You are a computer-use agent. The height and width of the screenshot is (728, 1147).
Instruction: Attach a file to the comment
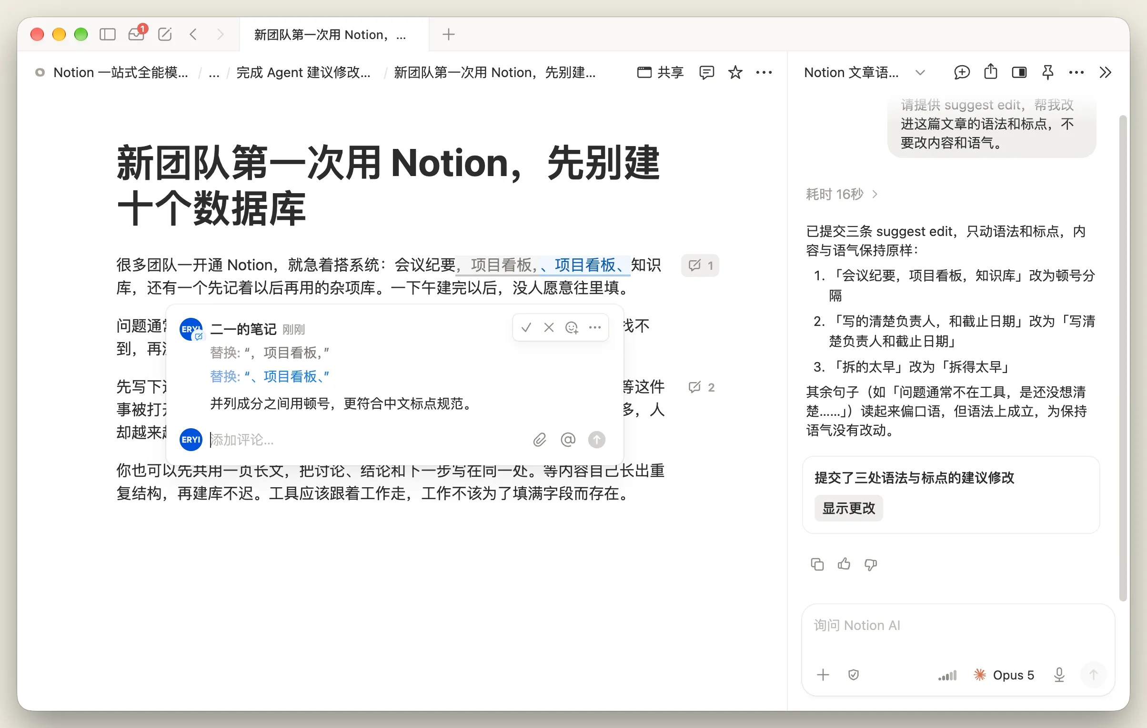[x=540, y=440]
